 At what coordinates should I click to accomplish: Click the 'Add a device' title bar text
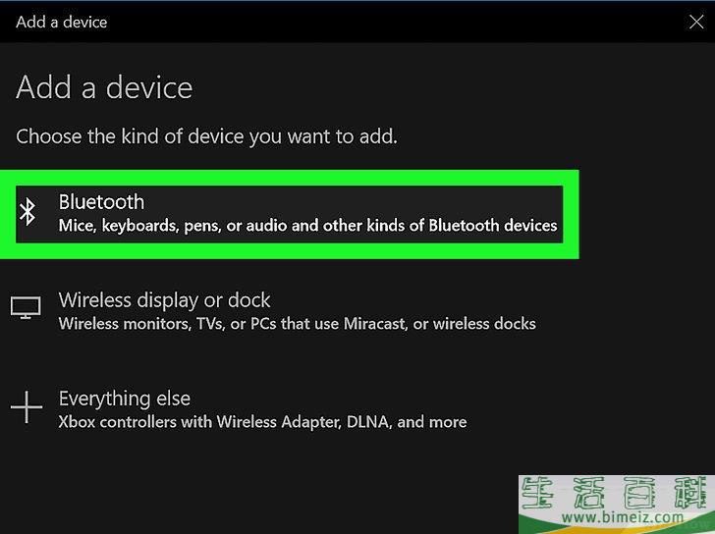click(62, 21)
